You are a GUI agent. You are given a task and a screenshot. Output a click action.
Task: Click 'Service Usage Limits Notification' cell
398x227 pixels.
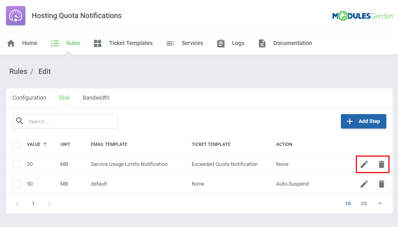pyautogui.click(x=129, y=164)
